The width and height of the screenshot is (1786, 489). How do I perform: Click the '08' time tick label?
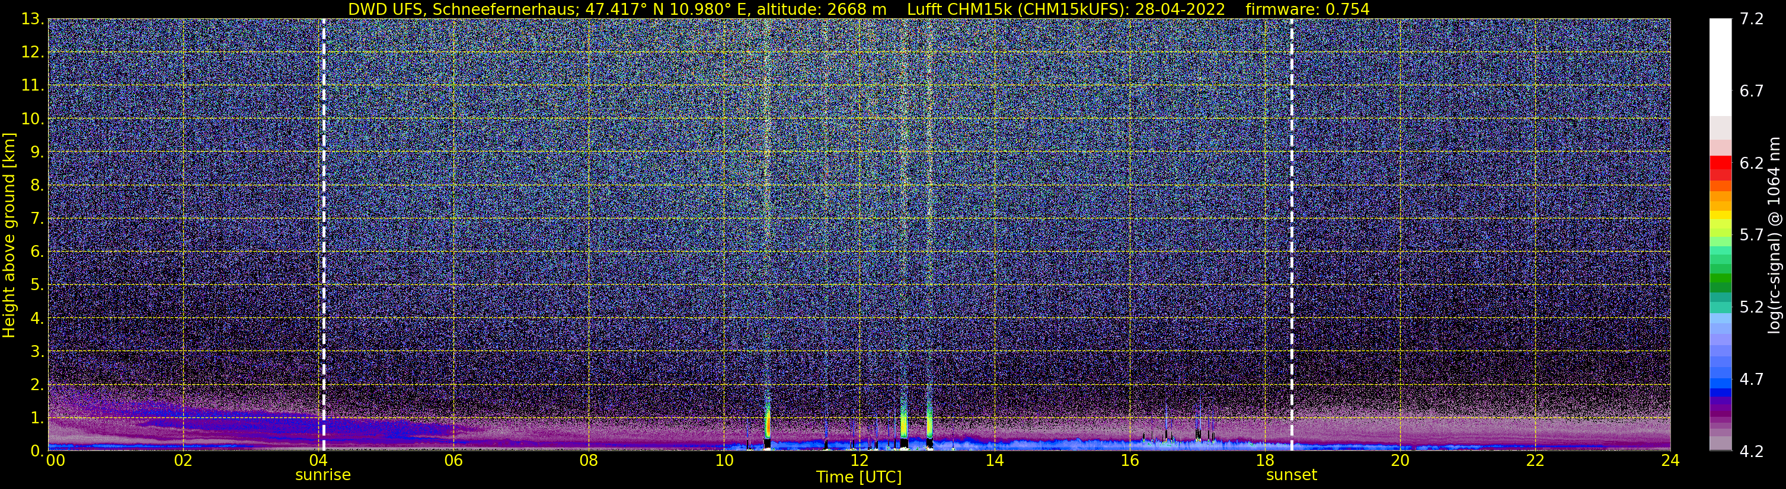[x=589, y=461]
